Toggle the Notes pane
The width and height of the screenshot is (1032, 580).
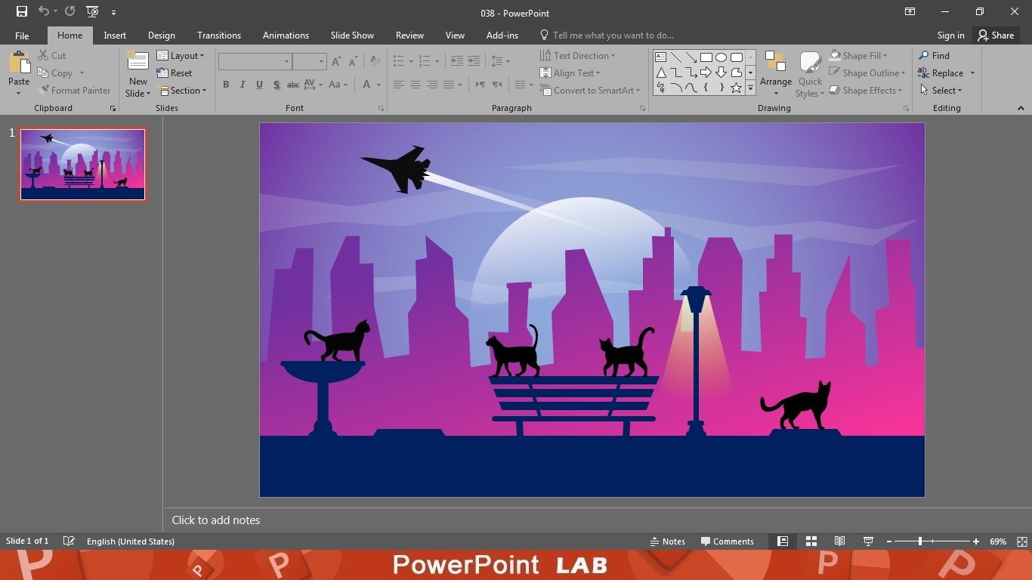pos(667,541)
